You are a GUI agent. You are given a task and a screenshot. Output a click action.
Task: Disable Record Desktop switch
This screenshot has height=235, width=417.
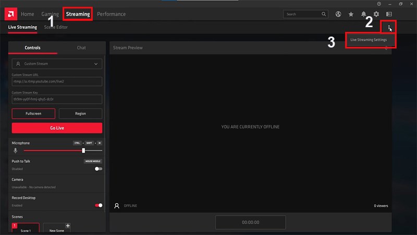click(99, 205)
